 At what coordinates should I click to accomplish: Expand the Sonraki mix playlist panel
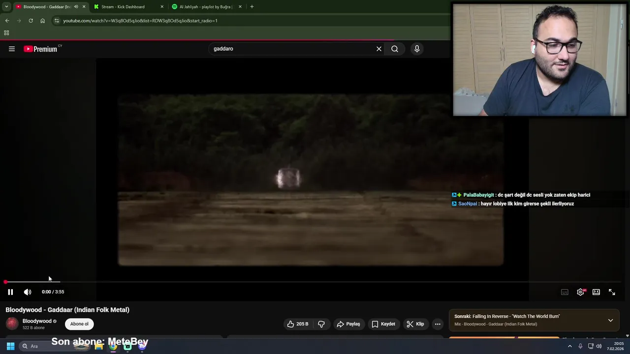610,320
